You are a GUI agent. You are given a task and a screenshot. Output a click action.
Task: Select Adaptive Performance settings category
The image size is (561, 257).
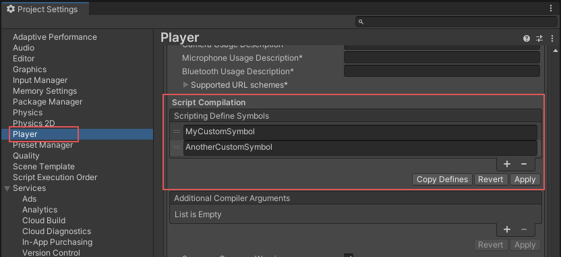coord(55,37)
